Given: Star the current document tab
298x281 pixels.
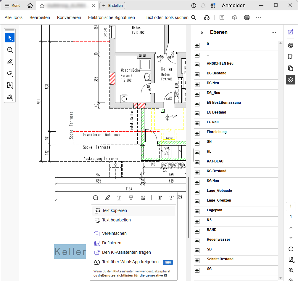Looking at the screenshot, I should [x=42, y=6].
